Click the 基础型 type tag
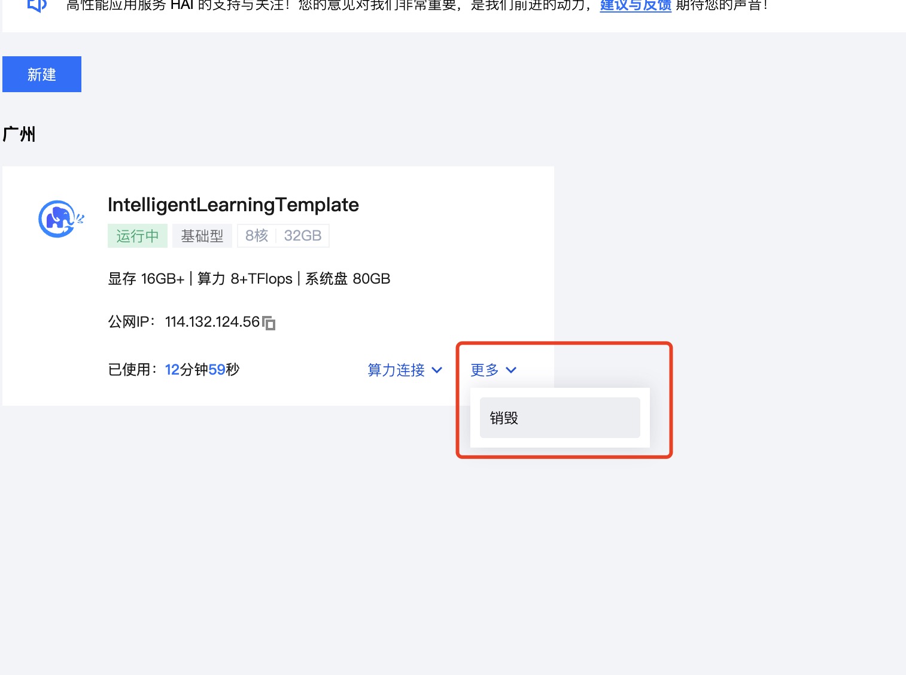Viewport: 906px width, 675px height. (x=202, y=236)
